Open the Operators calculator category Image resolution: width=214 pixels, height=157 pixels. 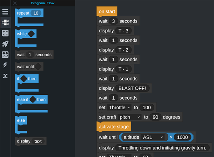5,33
